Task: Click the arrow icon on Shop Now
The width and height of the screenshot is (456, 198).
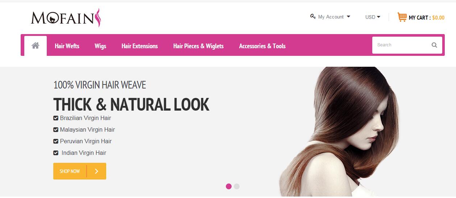Action: pyautogui.click(x=96, y=171)
